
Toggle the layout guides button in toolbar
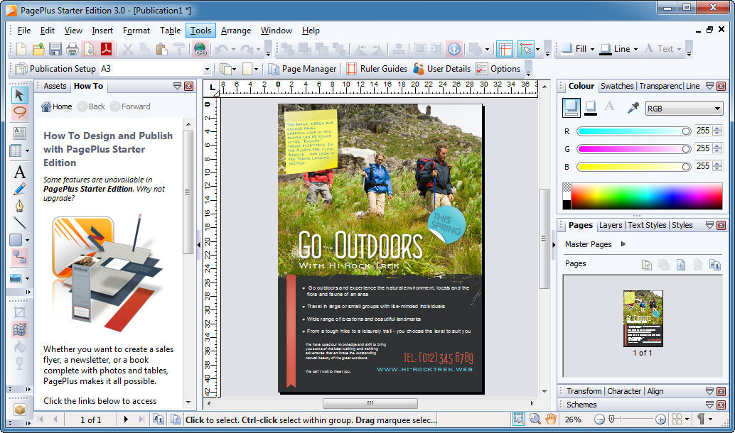coord(505,49)
